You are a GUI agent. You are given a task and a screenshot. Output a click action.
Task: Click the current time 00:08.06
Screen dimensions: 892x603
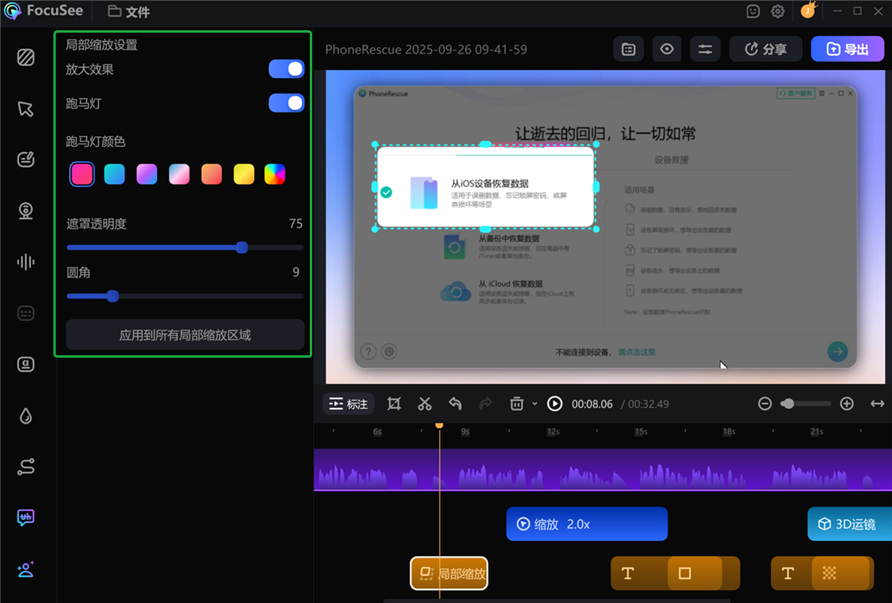(593, 404)
